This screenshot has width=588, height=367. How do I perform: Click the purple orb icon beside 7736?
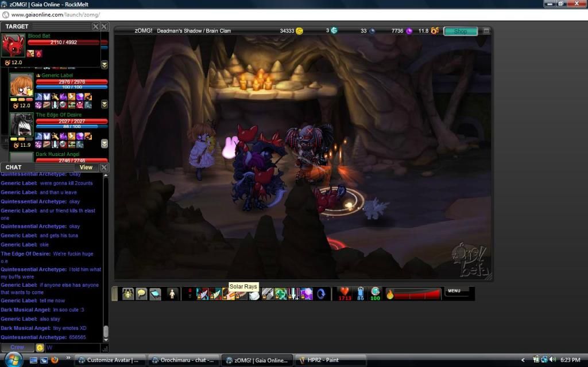(x=409, y=31)
